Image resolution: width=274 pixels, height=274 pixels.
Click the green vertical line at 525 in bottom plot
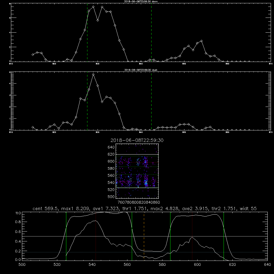(66, 236)
